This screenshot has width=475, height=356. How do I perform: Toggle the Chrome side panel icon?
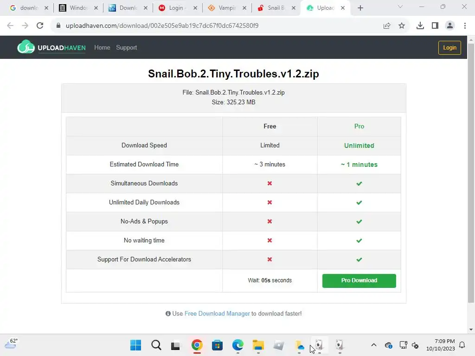coord(435,26)
